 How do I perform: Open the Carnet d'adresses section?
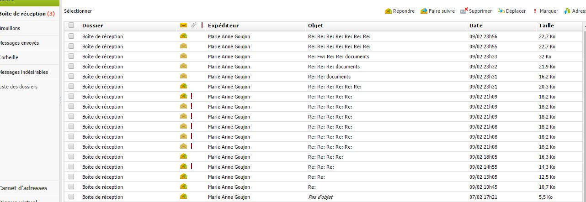[23, 188]
